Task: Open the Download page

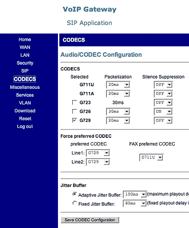Action: pos(25,111)
